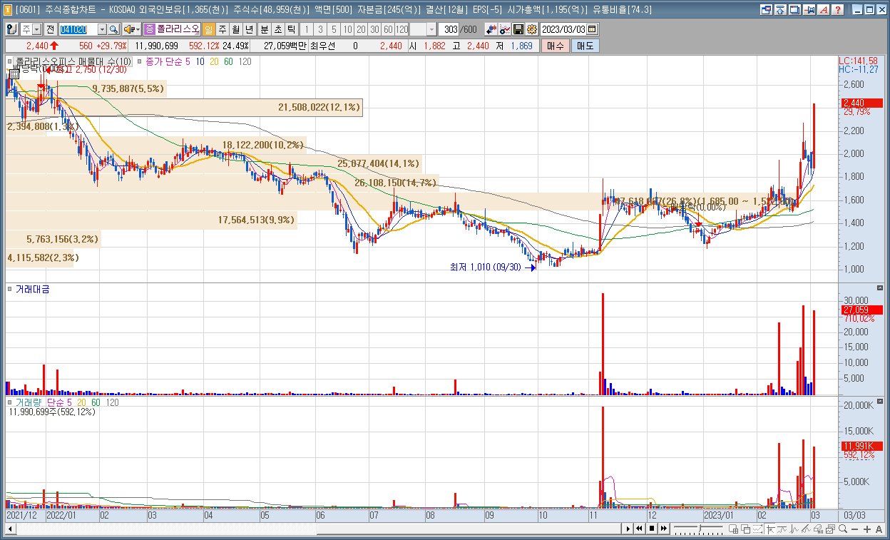Click the first title bar layout icon
890x540 pixels.
point(766,10)
